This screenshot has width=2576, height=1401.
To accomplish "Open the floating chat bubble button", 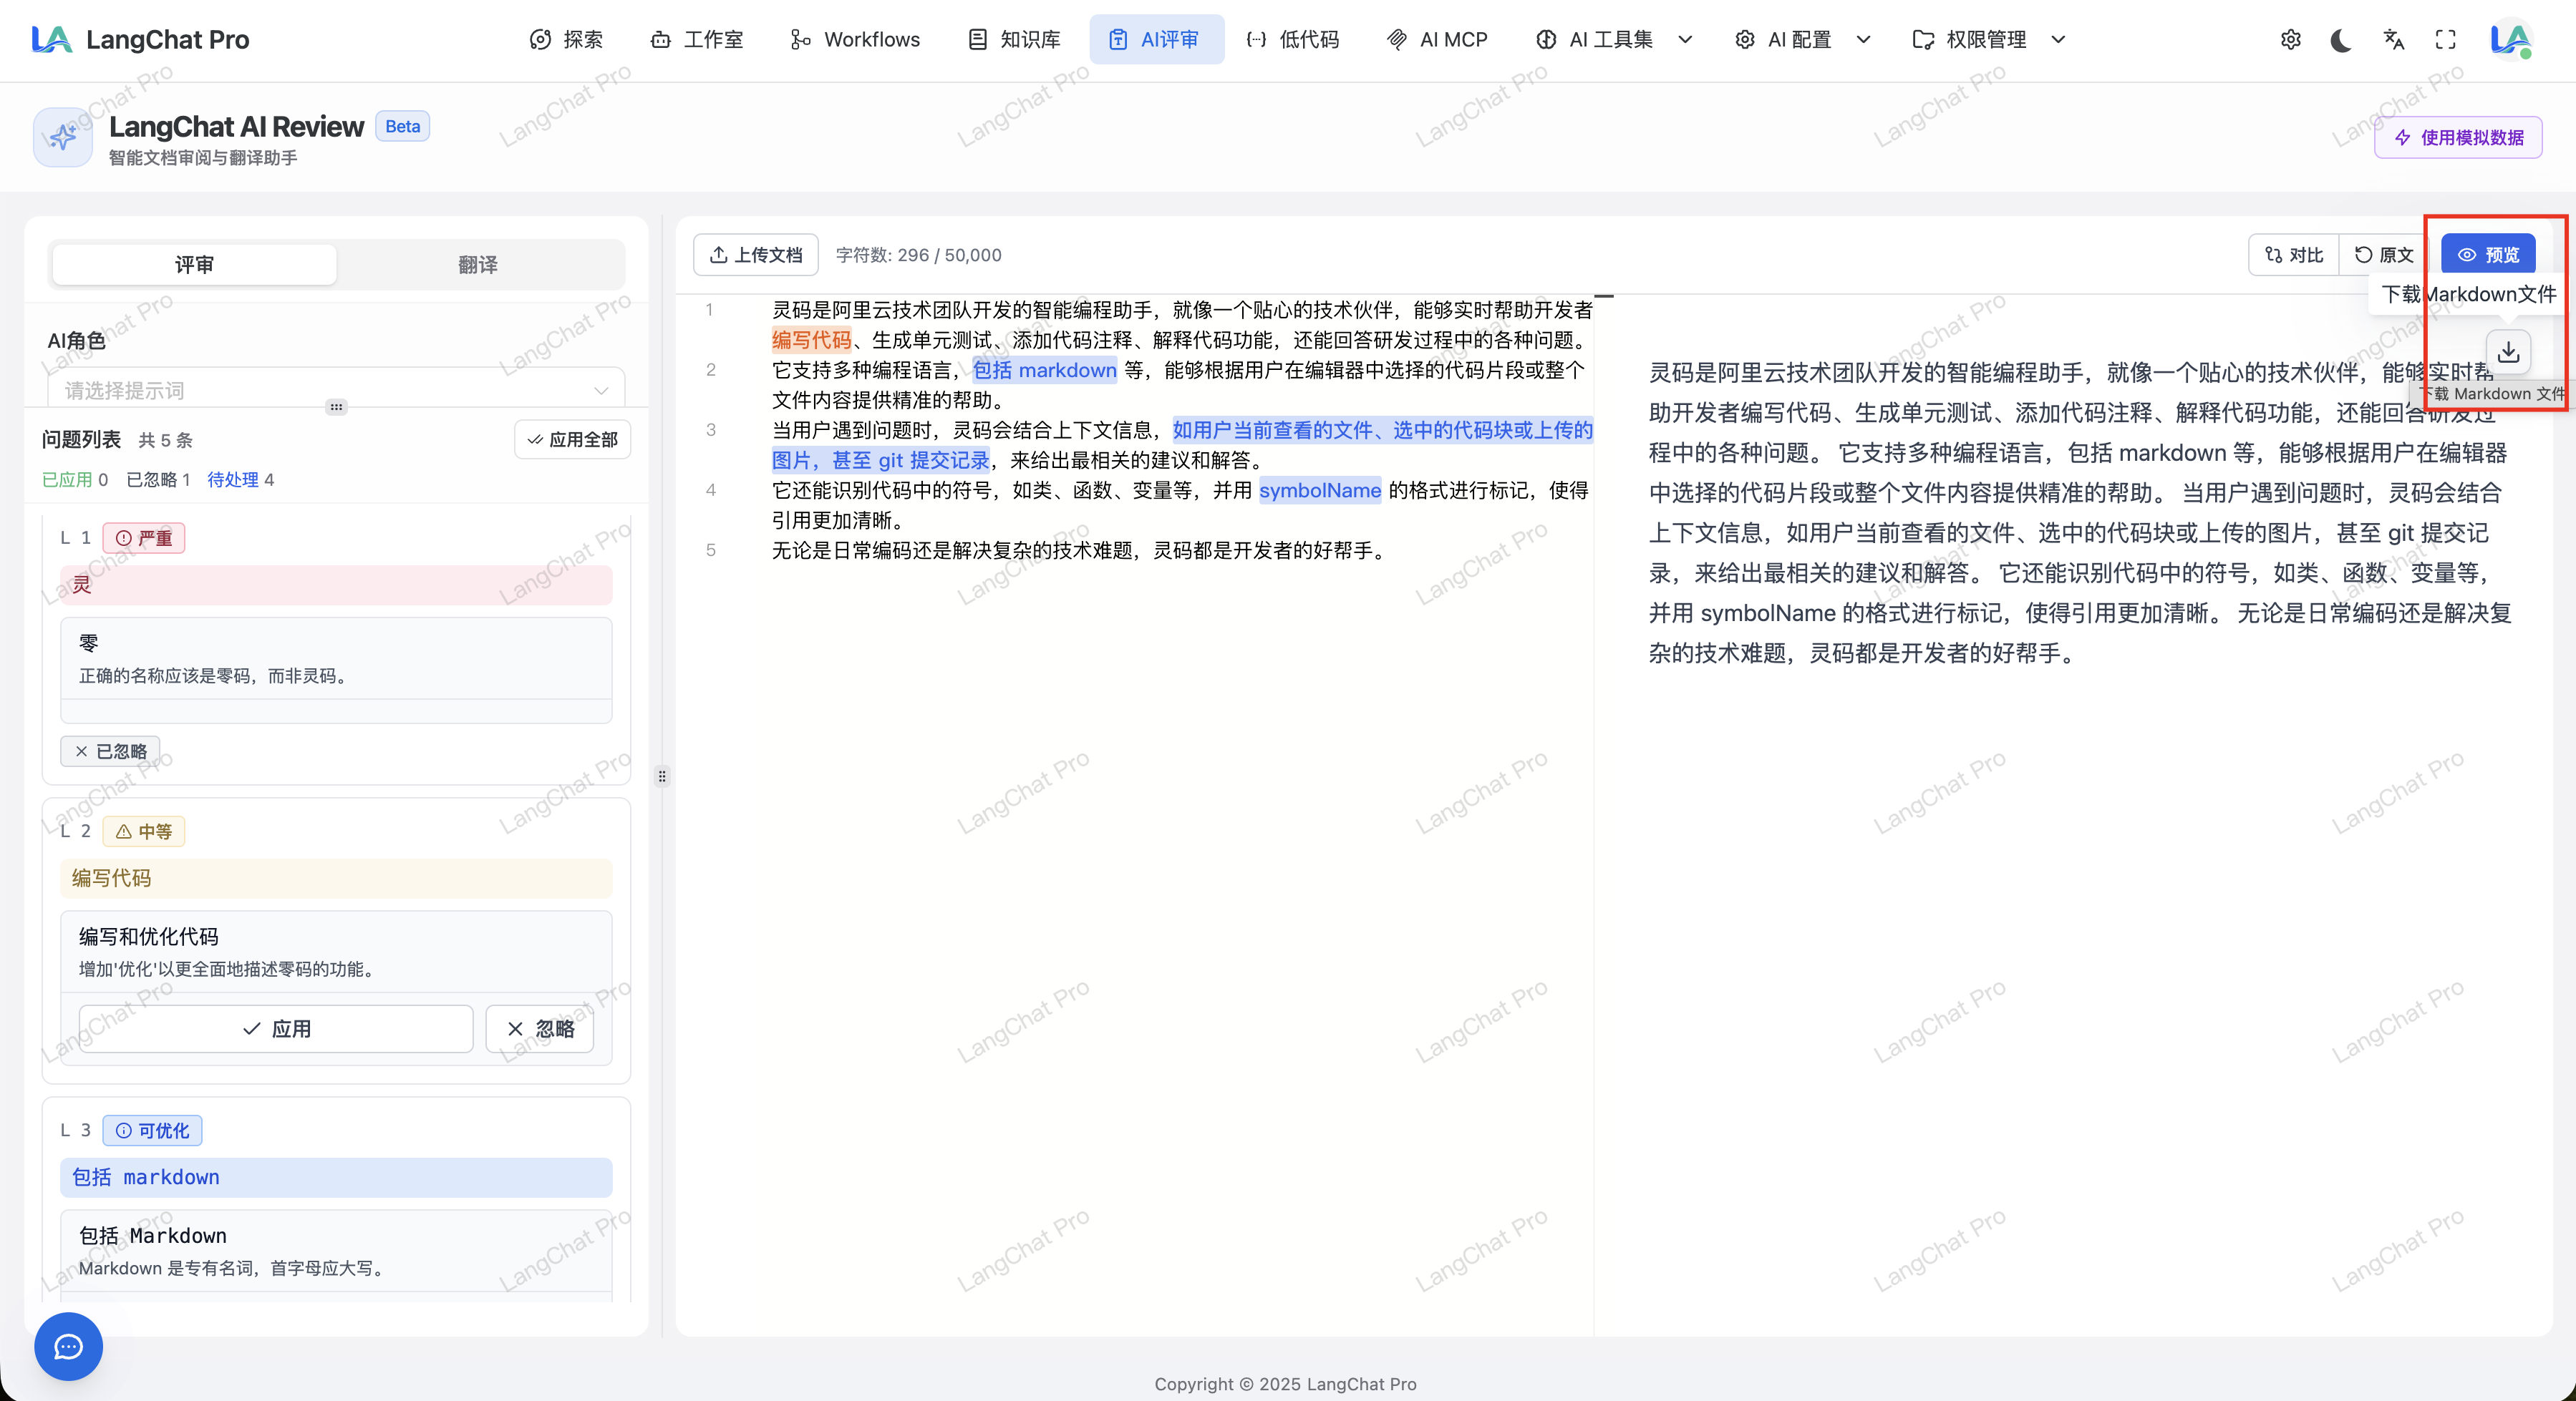I will coord(68,1346).
